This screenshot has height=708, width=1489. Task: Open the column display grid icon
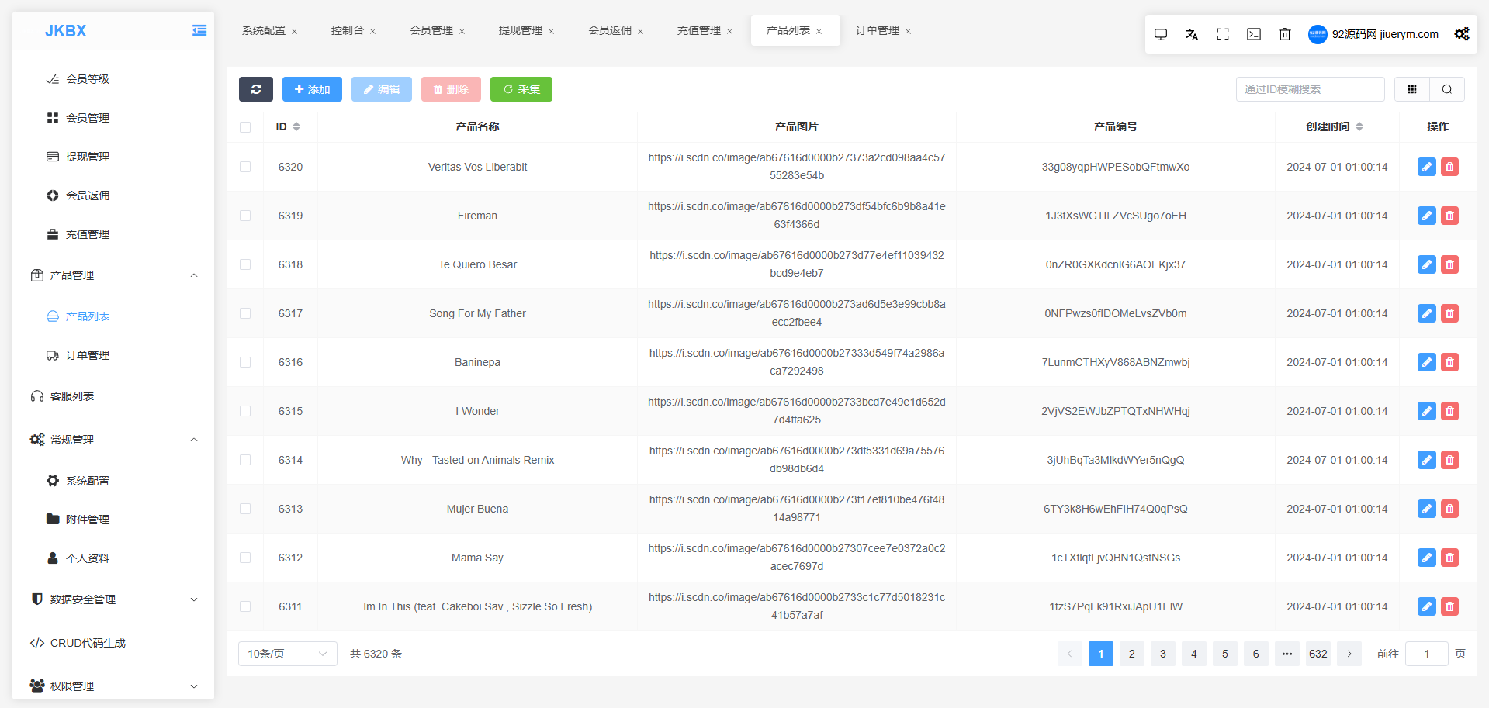tap(1412, 89)
